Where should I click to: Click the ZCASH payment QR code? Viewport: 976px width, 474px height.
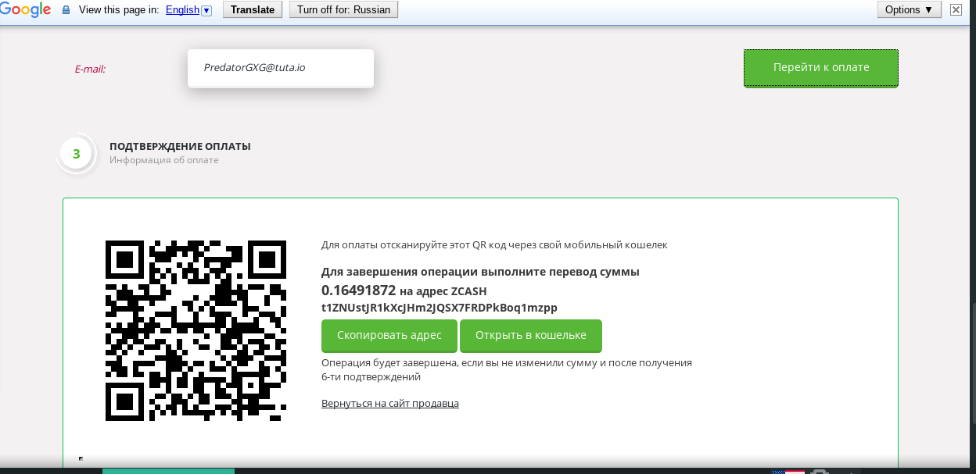(196, 330)
